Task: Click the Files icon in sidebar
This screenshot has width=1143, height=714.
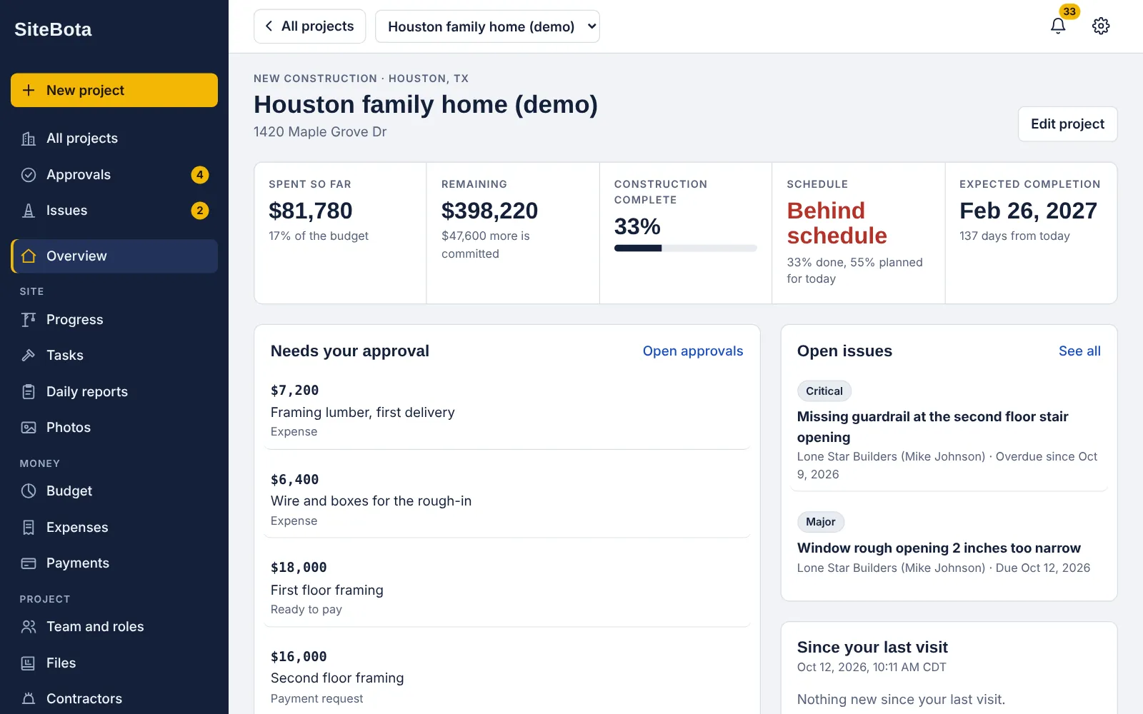Action: coord(29,663)
